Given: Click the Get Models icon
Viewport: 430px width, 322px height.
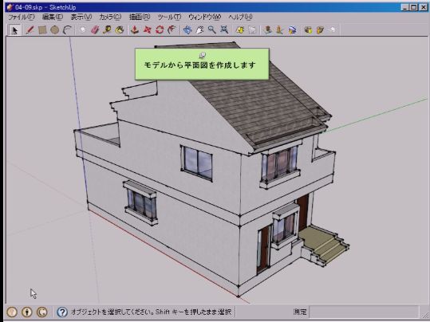Looking at the screenshot, I should click(x=308, y=29).
